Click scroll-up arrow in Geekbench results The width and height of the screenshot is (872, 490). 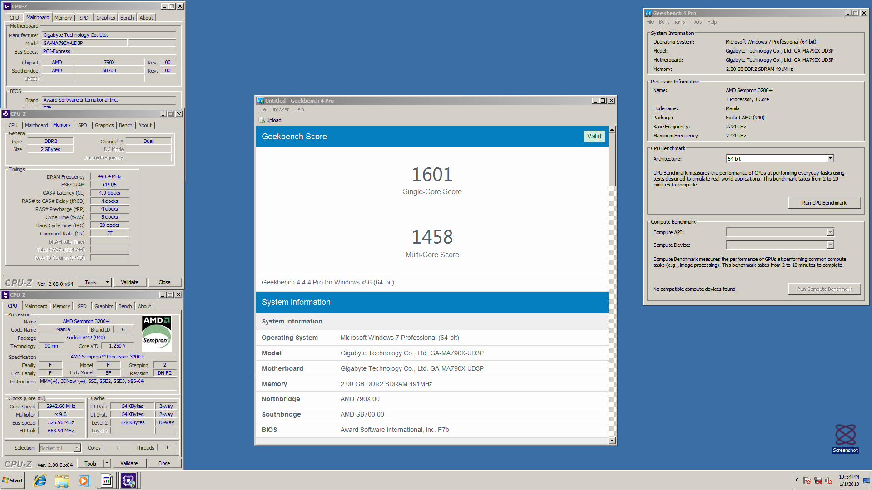point(612,130)
